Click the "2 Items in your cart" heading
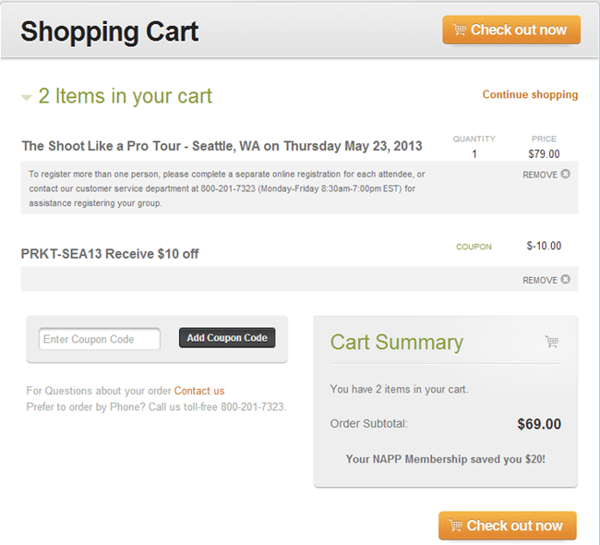Screen dimensions: 600x545 coord(126,96)
